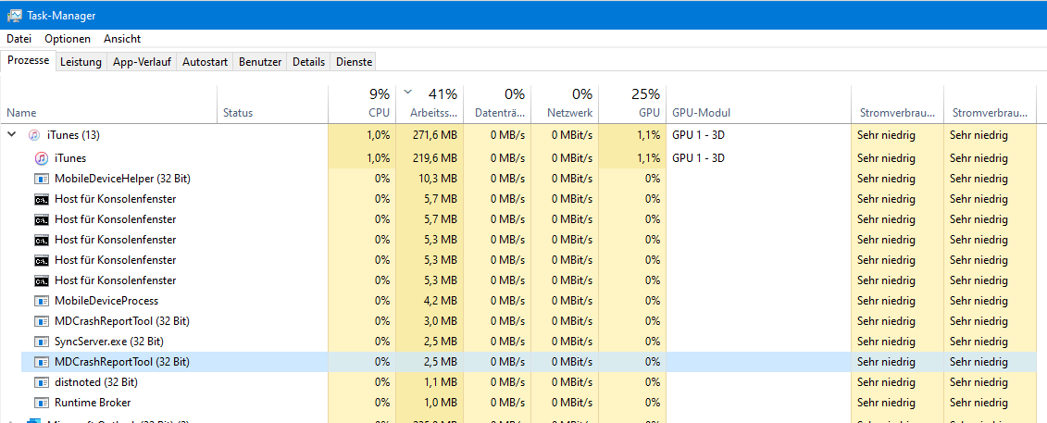Click sort arrow above Arbeitsspeicher column
This screenshot has width=1047, height=423.
click(408, 93)
